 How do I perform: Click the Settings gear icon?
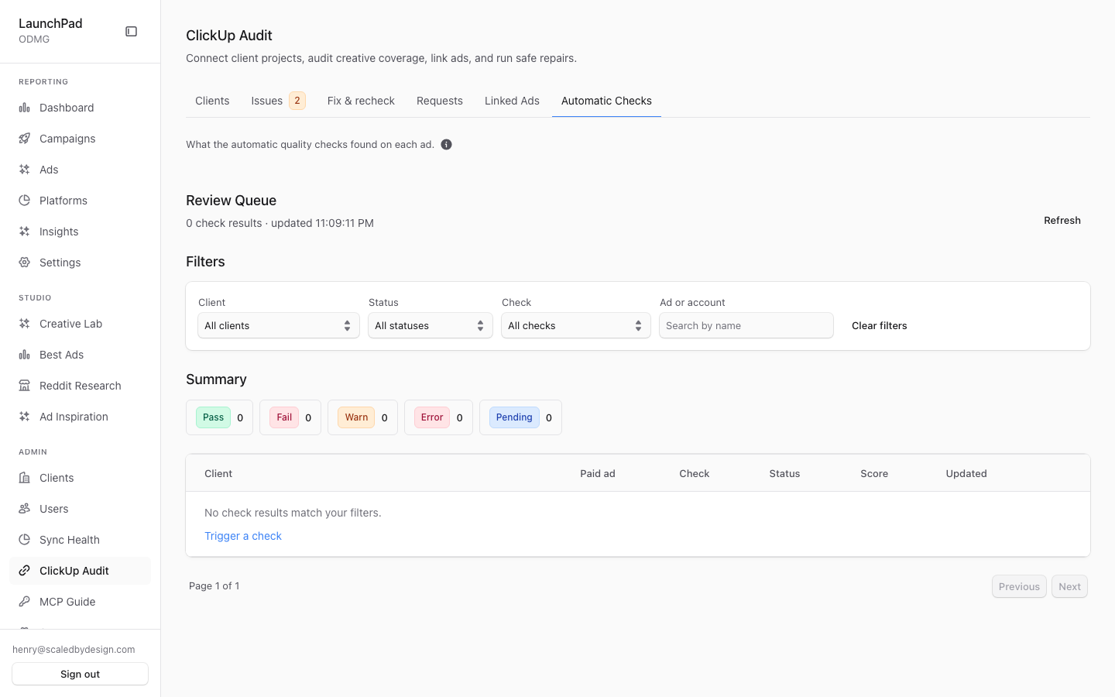[25, 263]
